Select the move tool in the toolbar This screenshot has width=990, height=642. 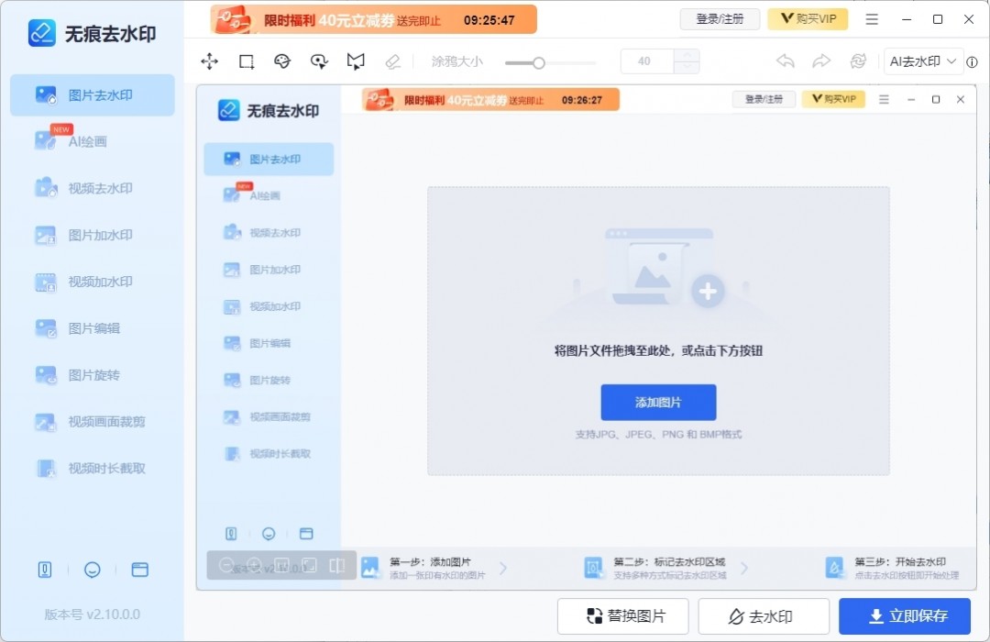209,61
